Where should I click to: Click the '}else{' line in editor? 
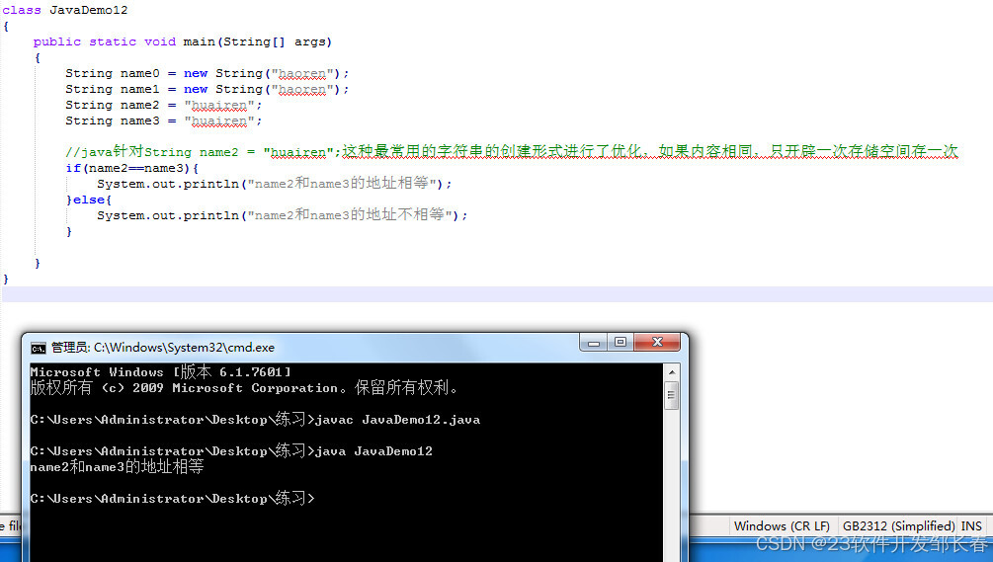tap(89, 200)
